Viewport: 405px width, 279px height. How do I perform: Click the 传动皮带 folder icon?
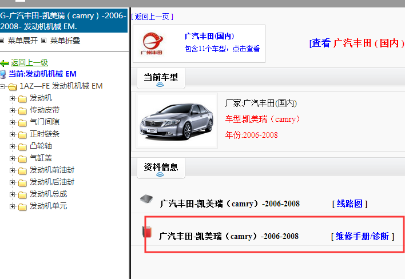pos(22,111)
